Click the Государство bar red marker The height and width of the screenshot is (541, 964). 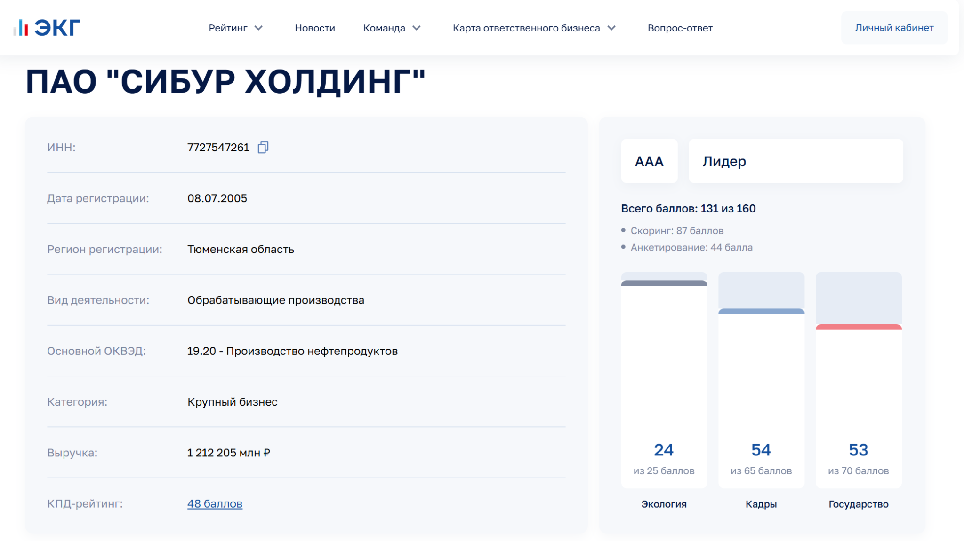click(858, 327)
